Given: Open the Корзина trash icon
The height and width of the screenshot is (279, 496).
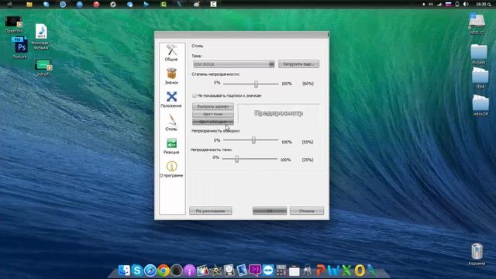Looking at the screenshot, I should tap(477, 254).
